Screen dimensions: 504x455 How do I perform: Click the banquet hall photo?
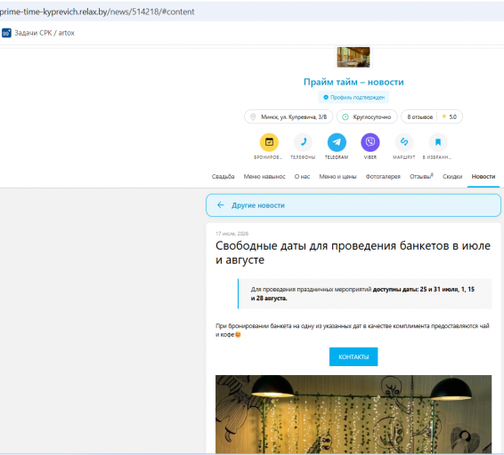point(354,414)
